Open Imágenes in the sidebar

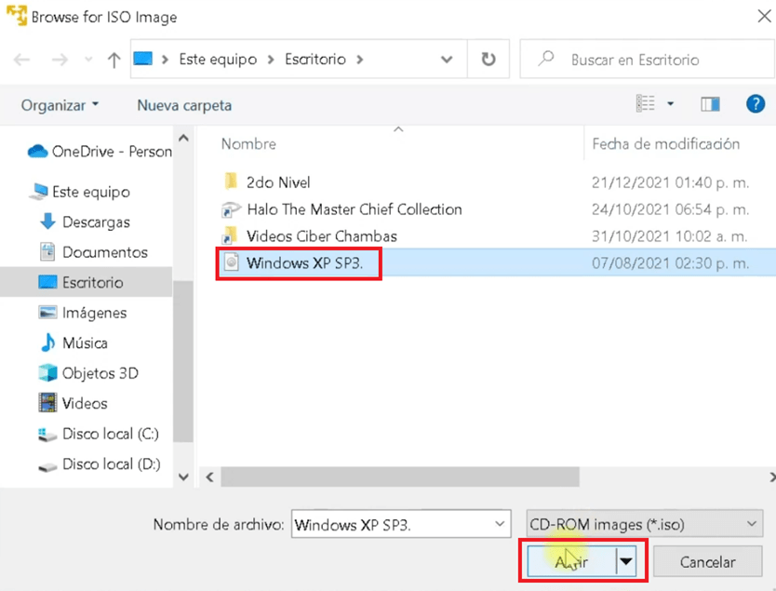coord(83,313)
